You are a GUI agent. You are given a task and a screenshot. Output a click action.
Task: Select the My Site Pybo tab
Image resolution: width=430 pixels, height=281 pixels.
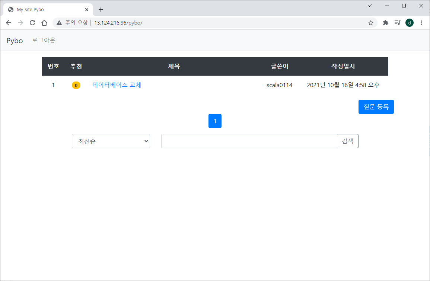48,10
